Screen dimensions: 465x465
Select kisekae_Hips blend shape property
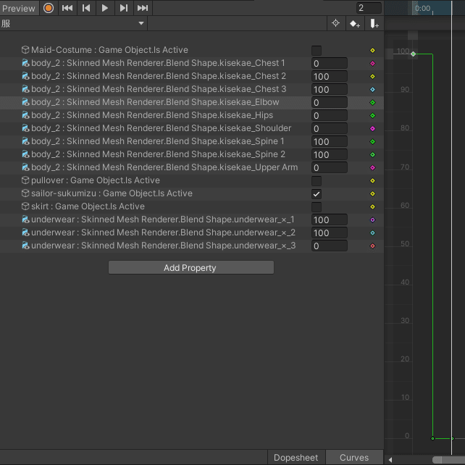coord(191,115)
